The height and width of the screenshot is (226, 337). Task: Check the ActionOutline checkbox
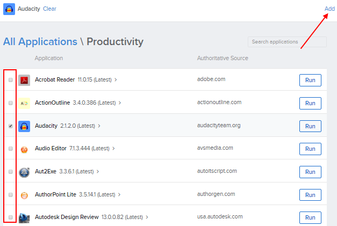(11, 103)
